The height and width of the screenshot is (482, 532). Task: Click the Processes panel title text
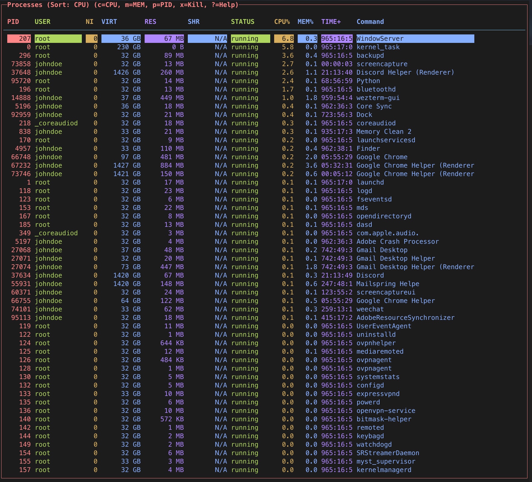point(123,5)
